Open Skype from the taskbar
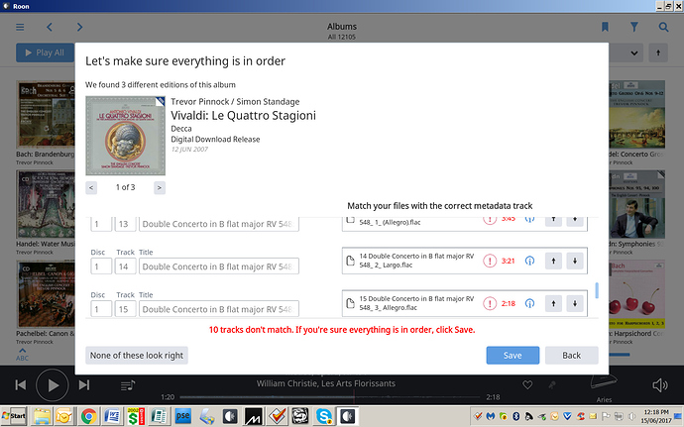The height and width of the screenshot is (427, 684). pos(324,416)
